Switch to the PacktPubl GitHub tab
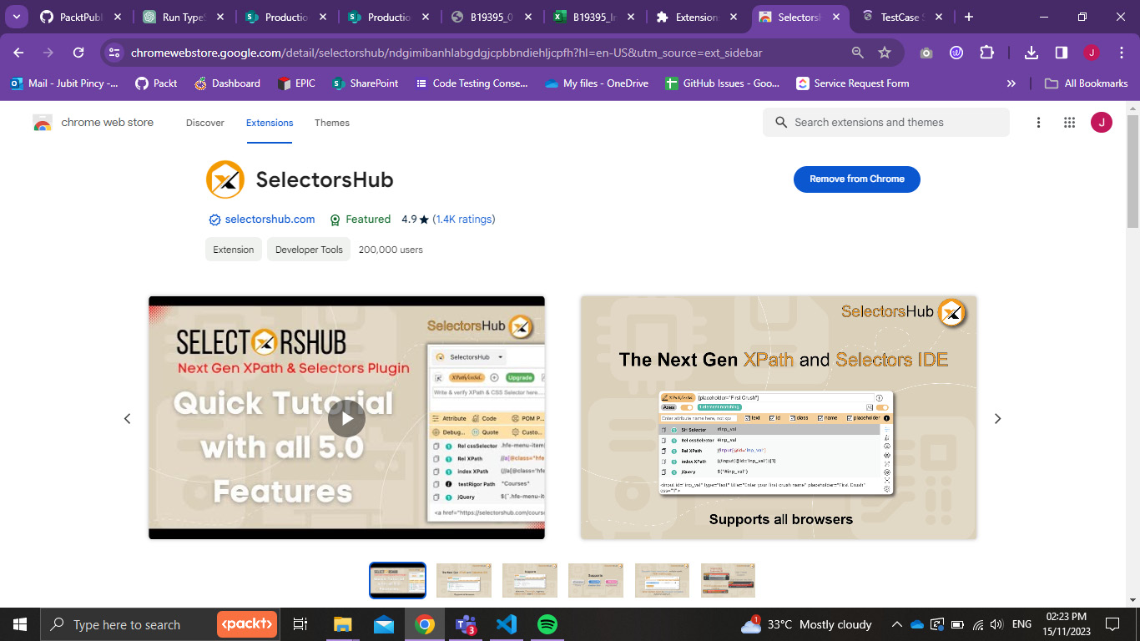 pyautogui.click(x=79, y=17)
